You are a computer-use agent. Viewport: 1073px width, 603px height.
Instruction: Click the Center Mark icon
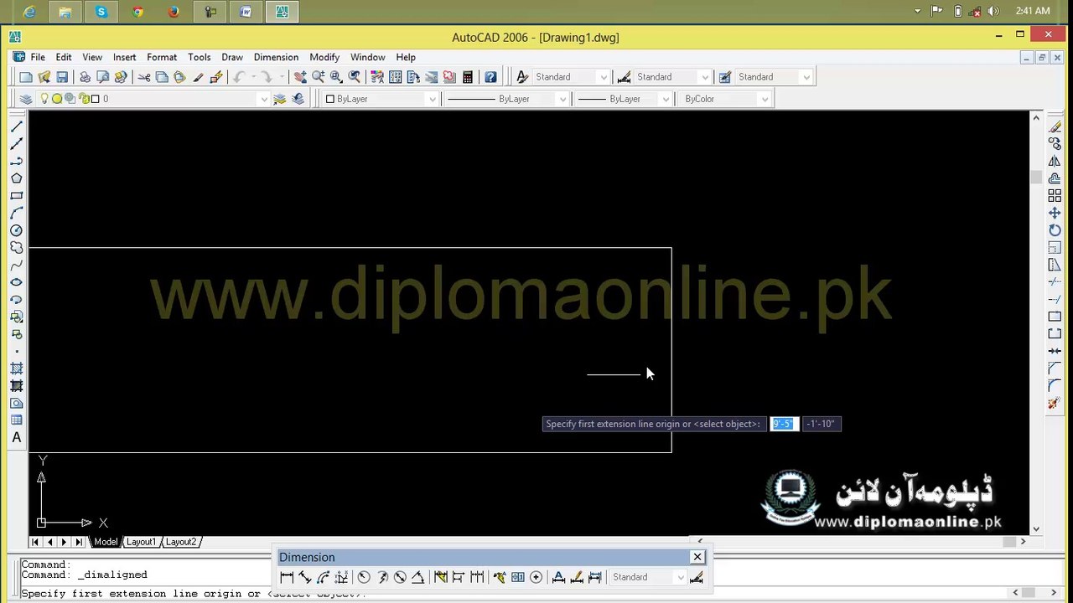[536, 577]
